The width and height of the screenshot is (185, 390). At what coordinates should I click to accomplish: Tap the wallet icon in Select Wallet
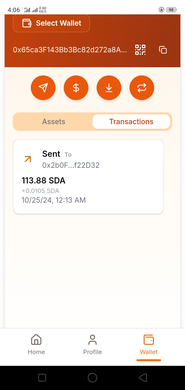tap(27, 23)
